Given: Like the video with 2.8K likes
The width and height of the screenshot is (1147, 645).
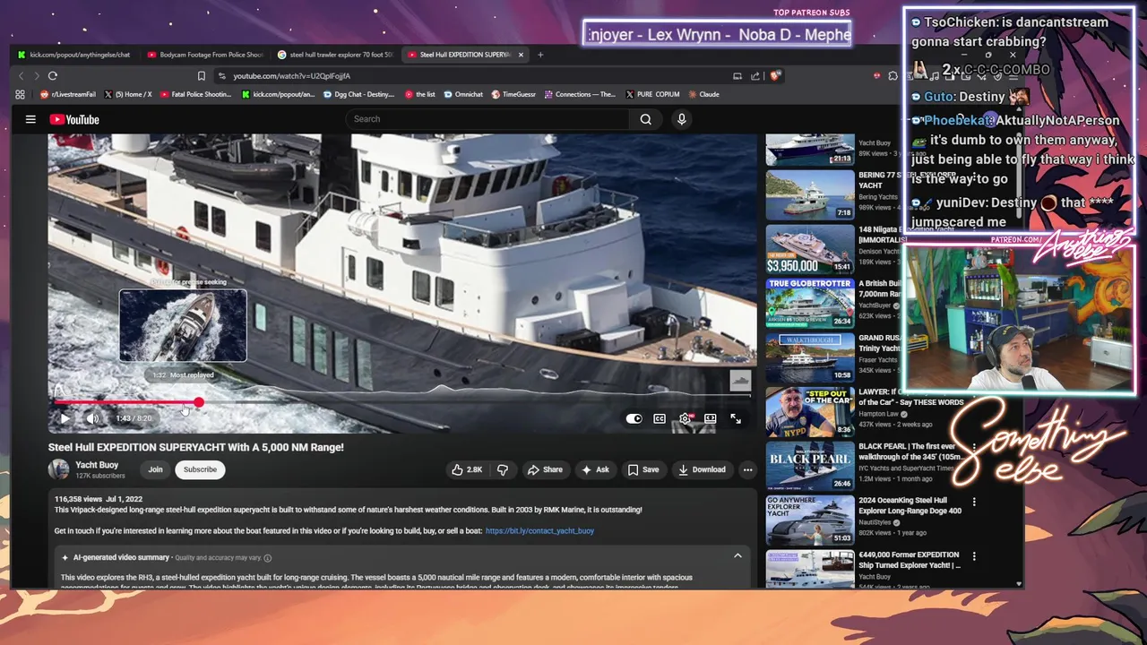Looking at the screenshot, I should pos(467,469).
